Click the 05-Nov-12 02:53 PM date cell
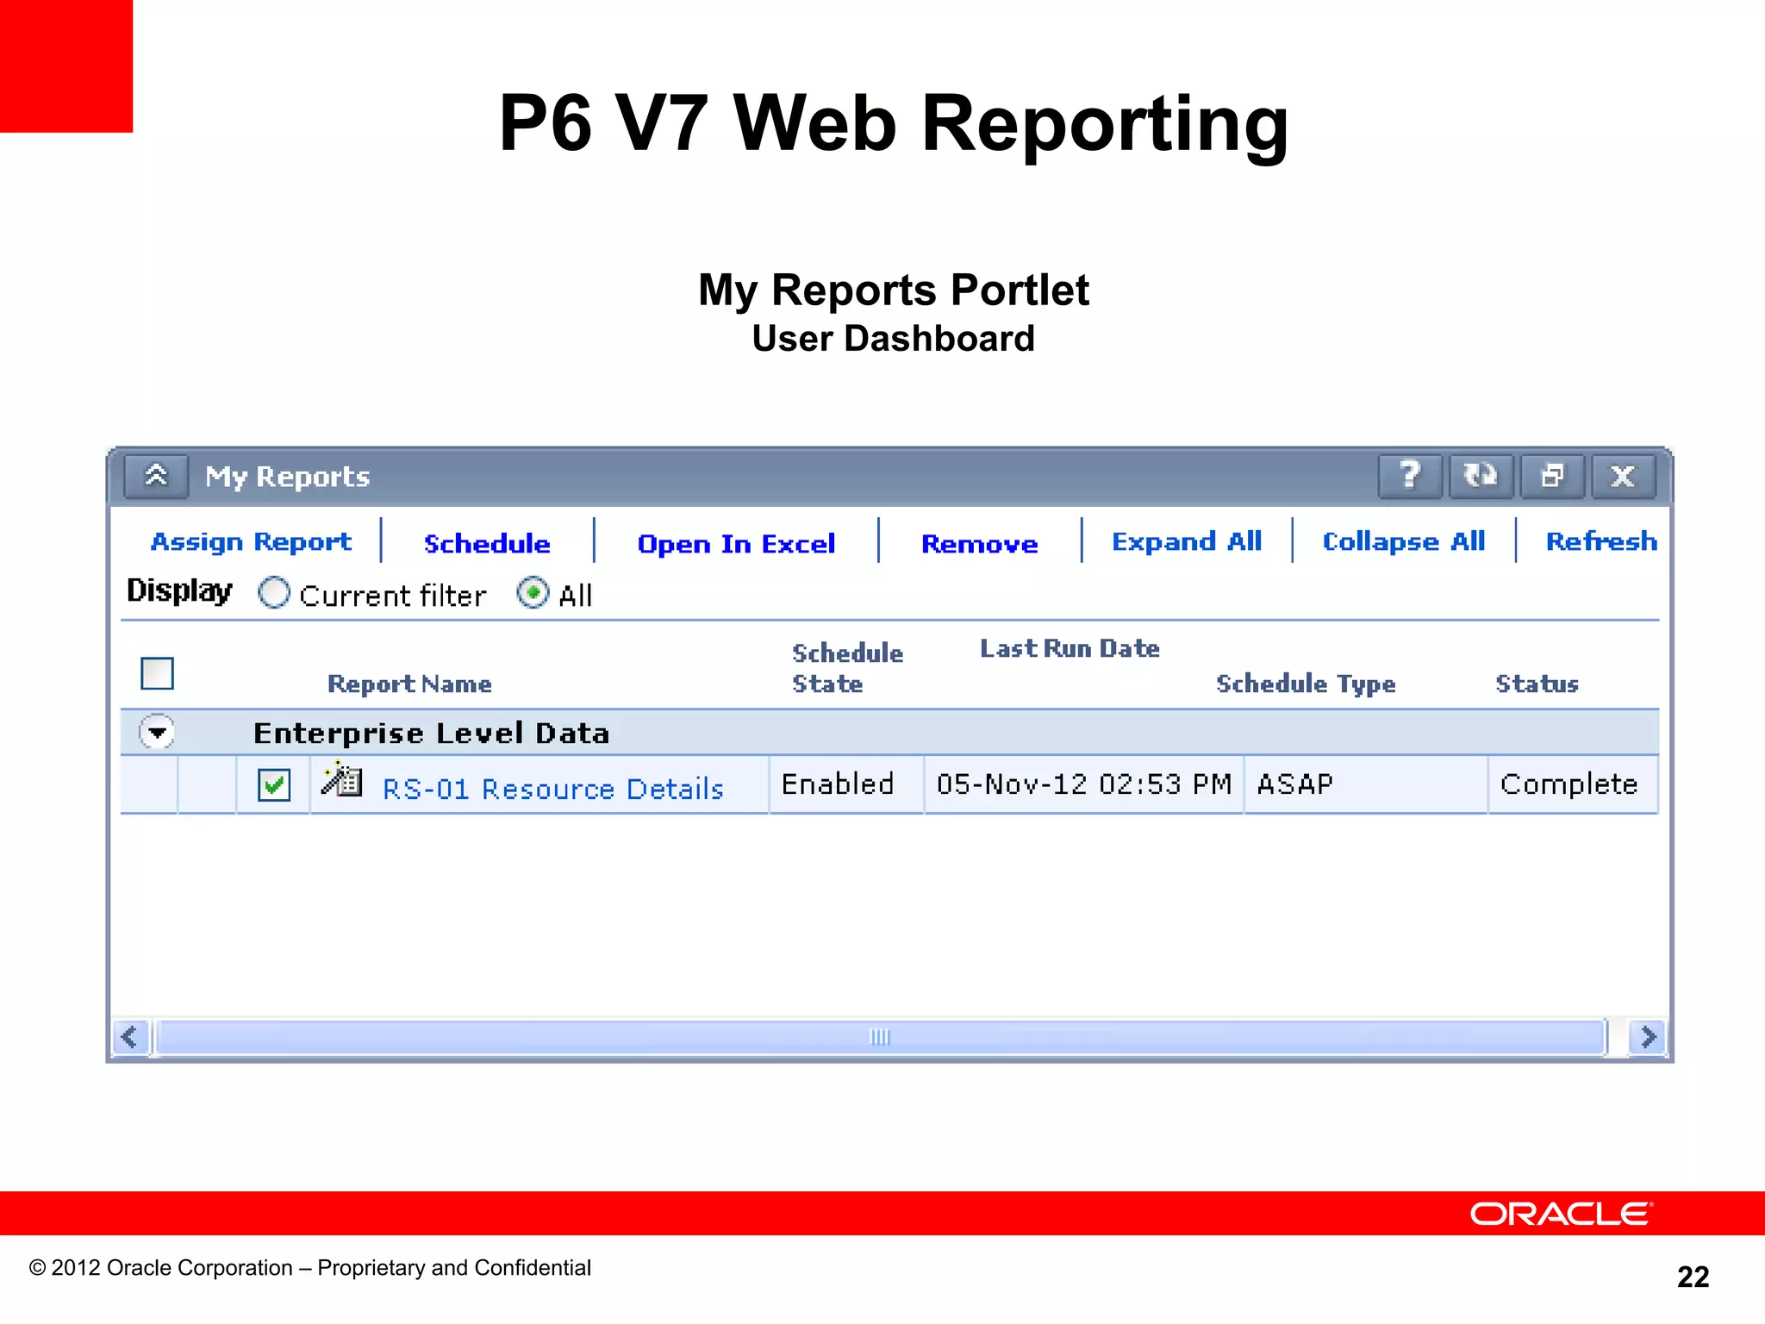This screenshot has height=1324, width=1765. 1084,784
